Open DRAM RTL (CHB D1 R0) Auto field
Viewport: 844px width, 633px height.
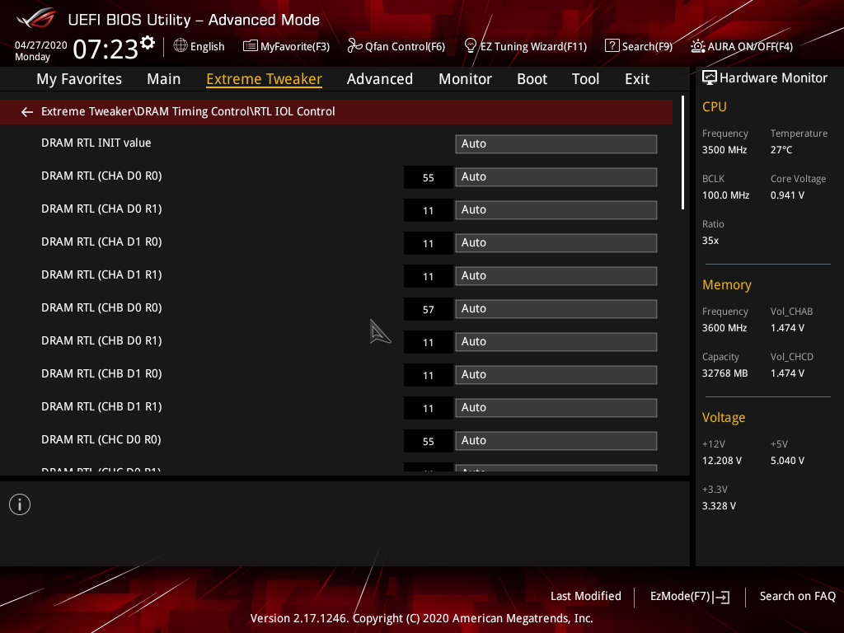(x=556, y=375)
